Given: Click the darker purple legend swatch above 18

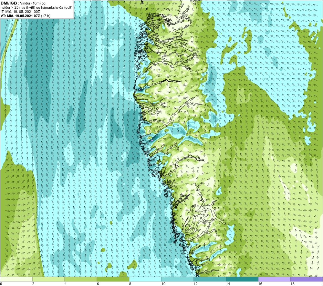Looking at the screenshot, I should coord(307,279).
